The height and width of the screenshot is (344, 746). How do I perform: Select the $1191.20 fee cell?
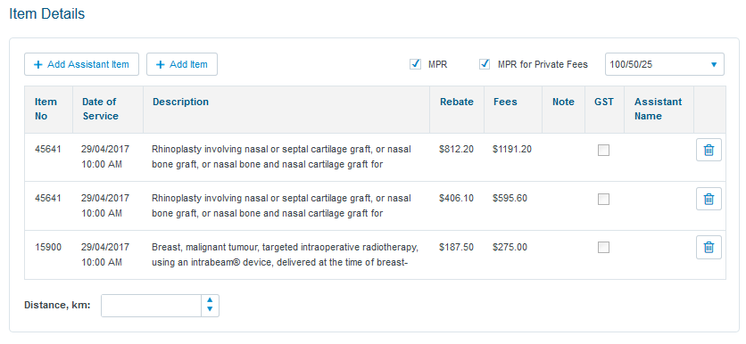click(x=512, y=149)
